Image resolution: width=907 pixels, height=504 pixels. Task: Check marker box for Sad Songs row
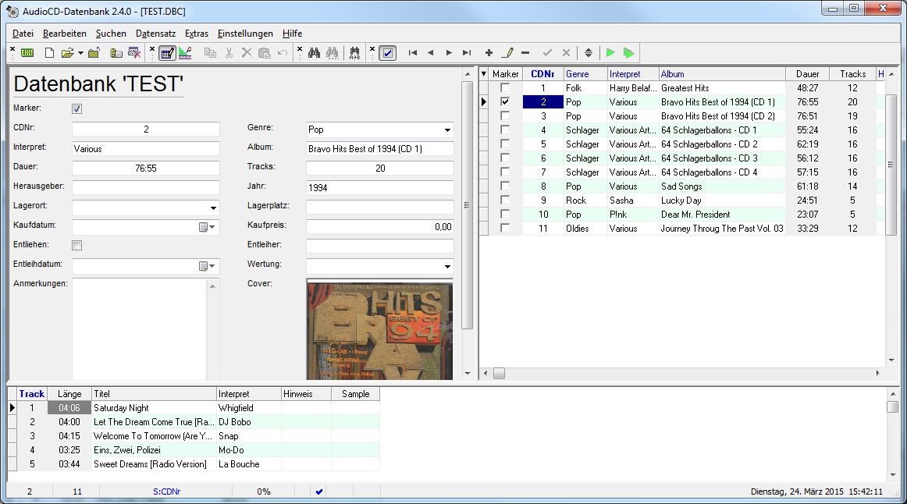coord(505,186)
